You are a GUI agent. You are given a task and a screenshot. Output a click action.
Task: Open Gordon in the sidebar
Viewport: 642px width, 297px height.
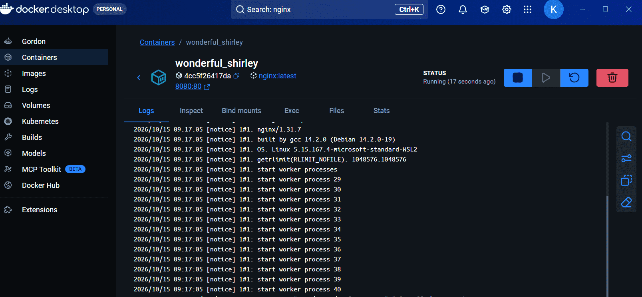point(54,42)
